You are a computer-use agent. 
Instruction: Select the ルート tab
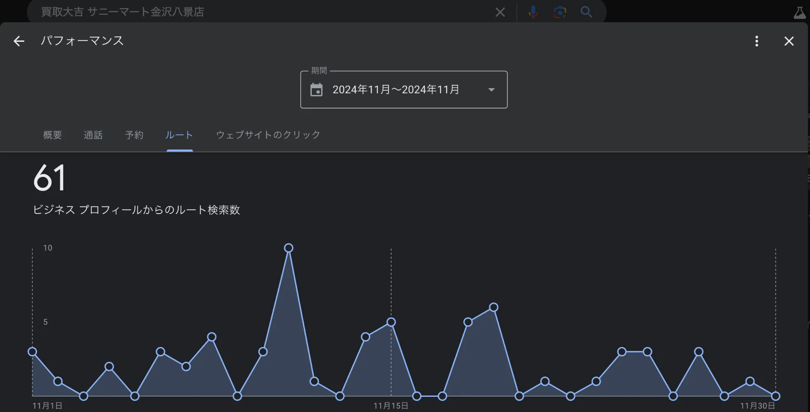179,135
